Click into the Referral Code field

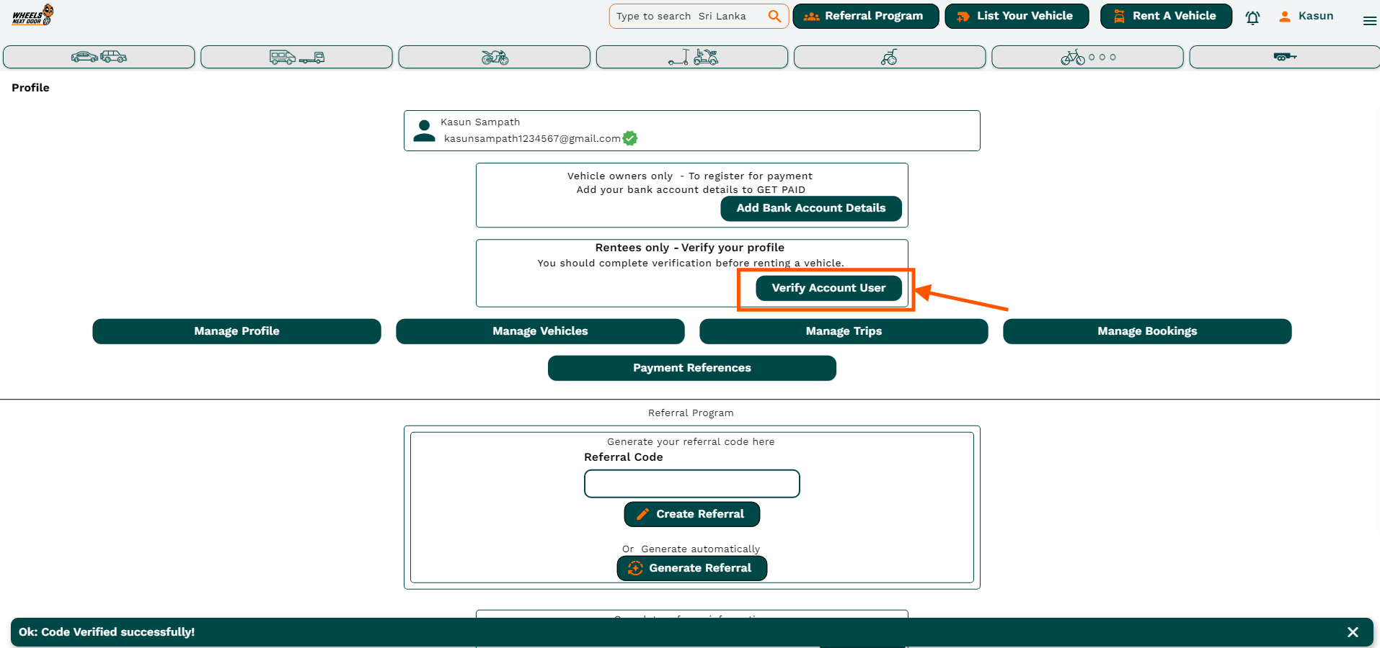pos(691,484)
